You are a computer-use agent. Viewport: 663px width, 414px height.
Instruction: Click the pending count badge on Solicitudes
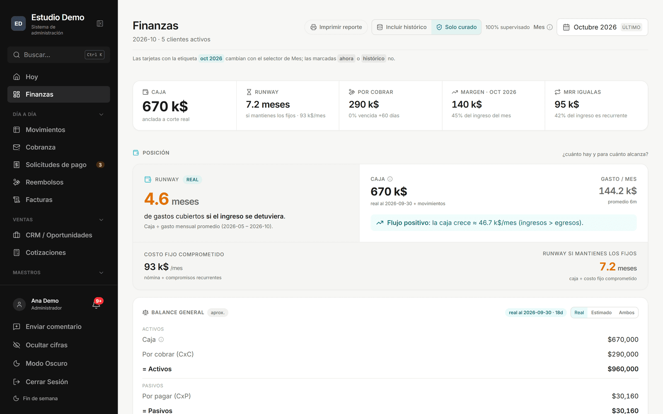coord(100,165)
